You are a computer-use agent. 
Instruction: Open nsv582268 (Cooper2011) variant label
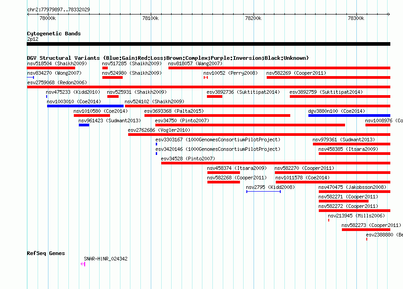[x=237, y=178]
